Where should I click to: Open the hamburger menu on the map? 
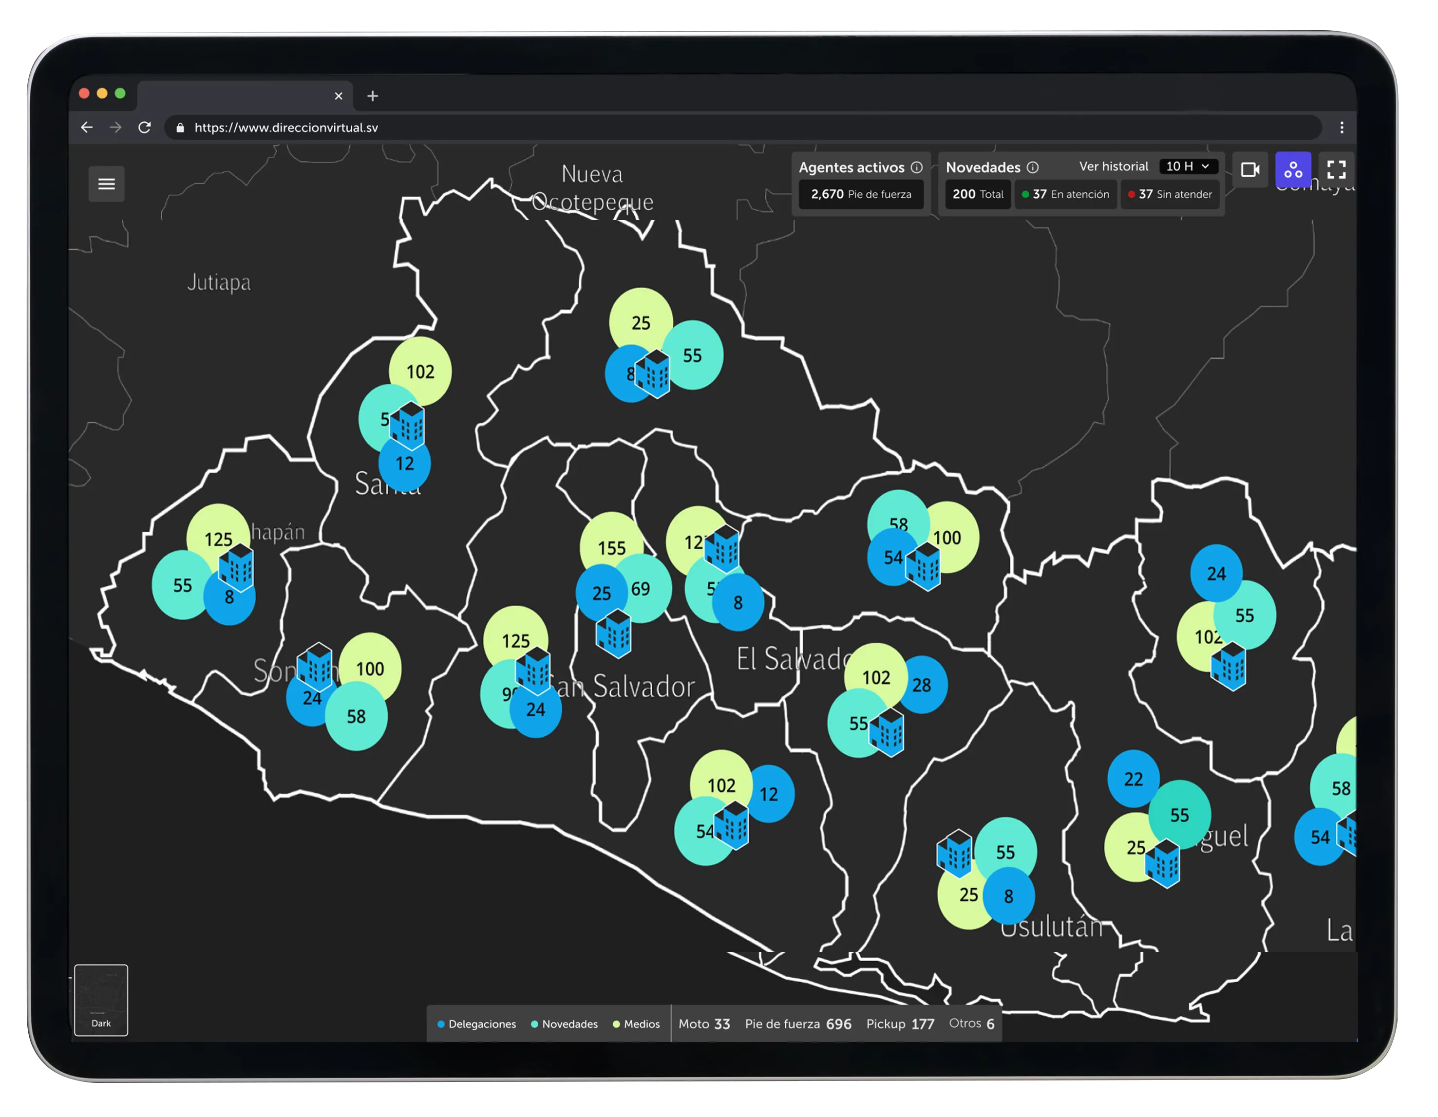[x=107, y=185]
